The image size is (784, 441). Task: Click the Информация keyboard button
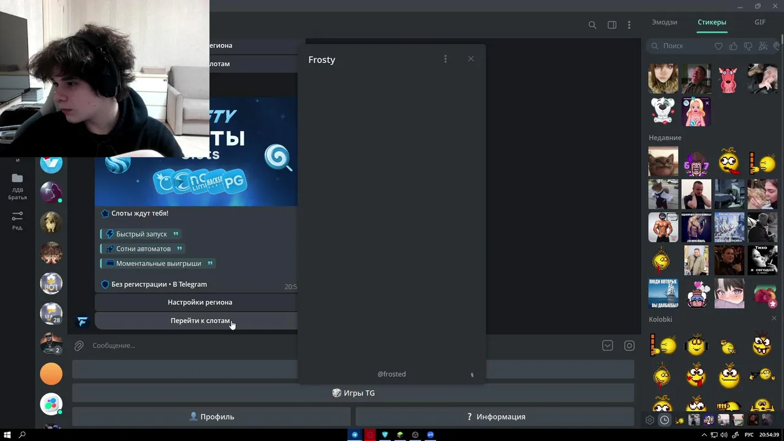(x=495, y=417)
